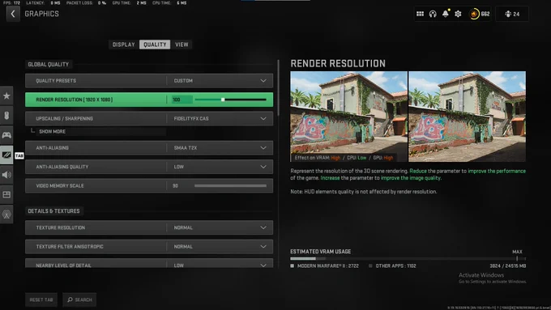Click the Modern Warfare II : 2722 legend
This screenshot has width=551, height=310.
coord(324,266)
